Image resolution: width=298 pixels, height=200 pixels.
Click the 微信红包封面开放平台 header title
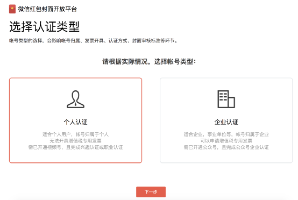tap(47, 9)
